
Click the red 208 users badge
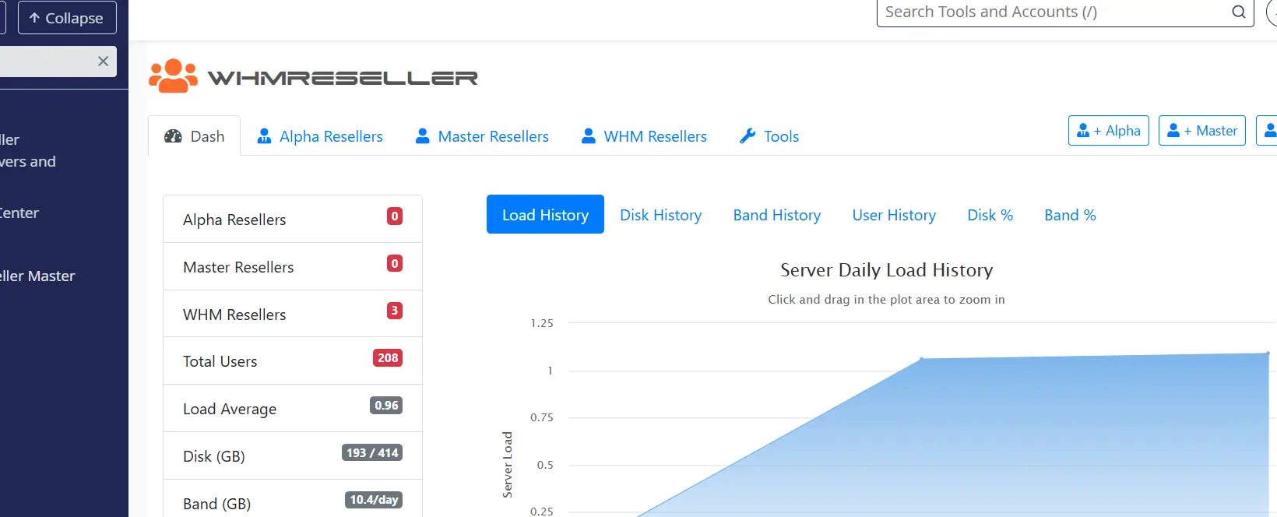point(388,358)
